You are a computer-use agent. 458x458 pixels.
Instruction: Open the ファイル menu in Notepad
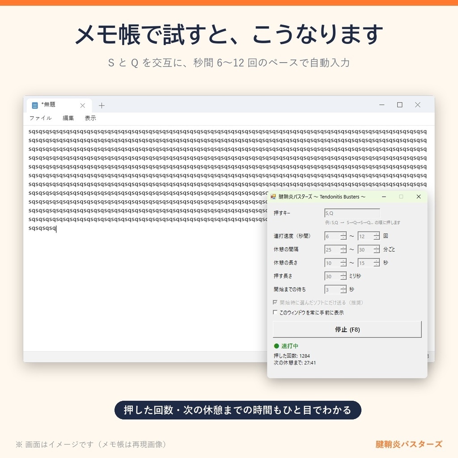click(40, 118)
